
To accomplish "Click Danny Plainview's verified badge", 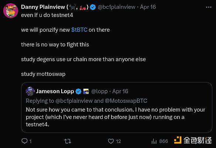I will (93, 7).
